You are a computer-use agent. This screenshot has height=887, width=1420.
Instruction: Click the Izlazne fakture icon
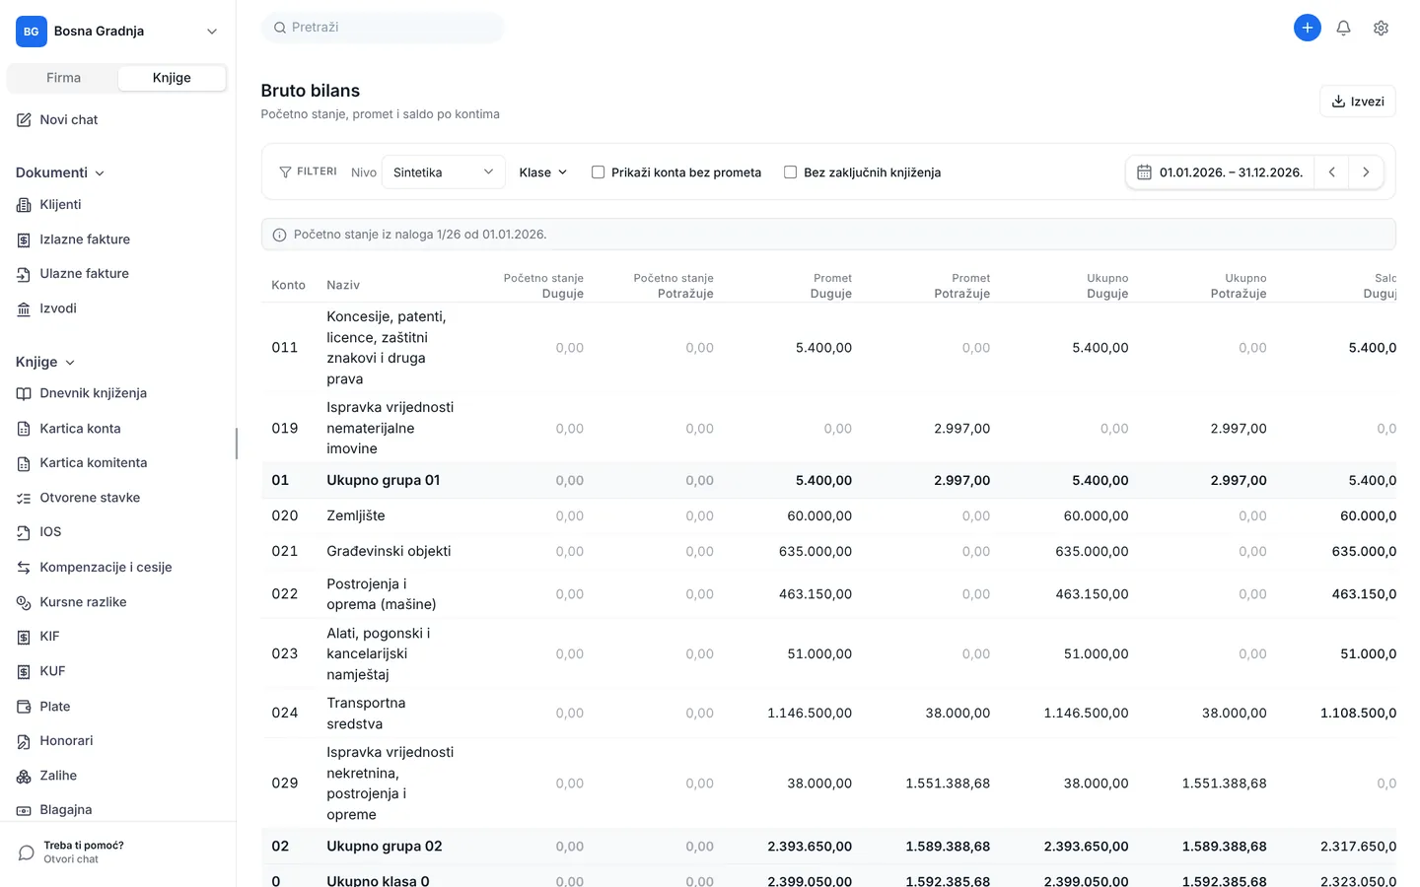(x=24, y=239)
